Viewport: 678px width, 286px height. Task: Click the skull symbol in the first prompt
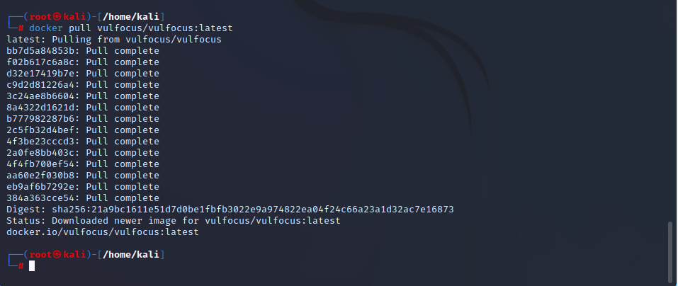point(56,16)
